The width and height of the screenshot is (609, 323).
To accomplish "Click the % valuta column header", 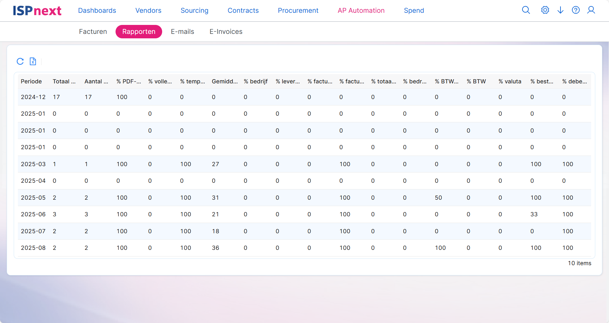I will click(x=510, y=81).
